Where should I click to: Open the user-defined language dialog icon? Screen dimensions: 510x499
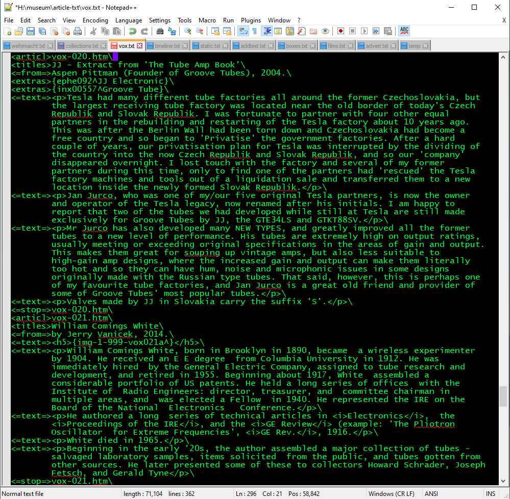278,31
